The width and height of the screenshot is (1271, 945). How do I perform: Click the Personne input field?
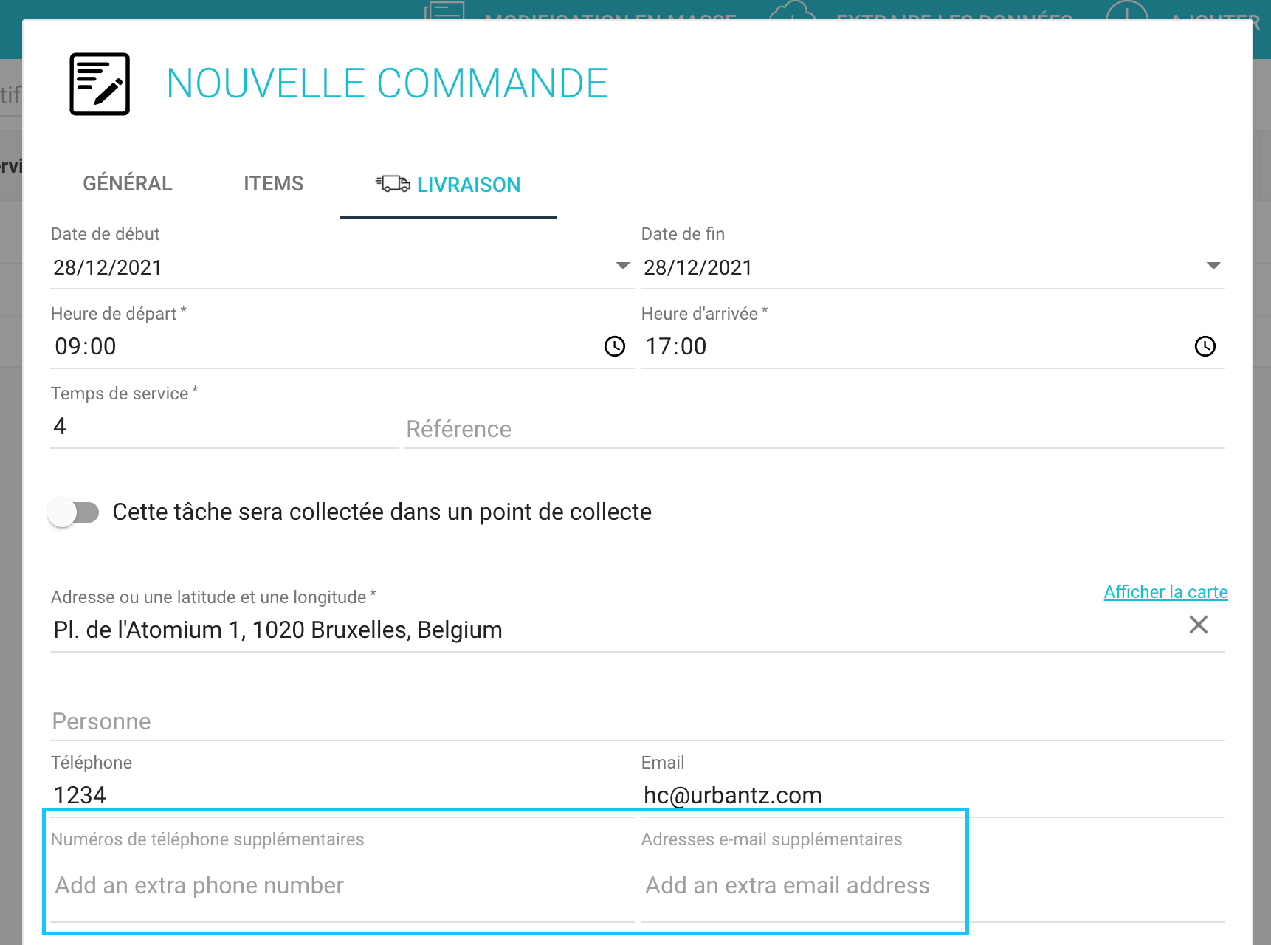(638, 721)
